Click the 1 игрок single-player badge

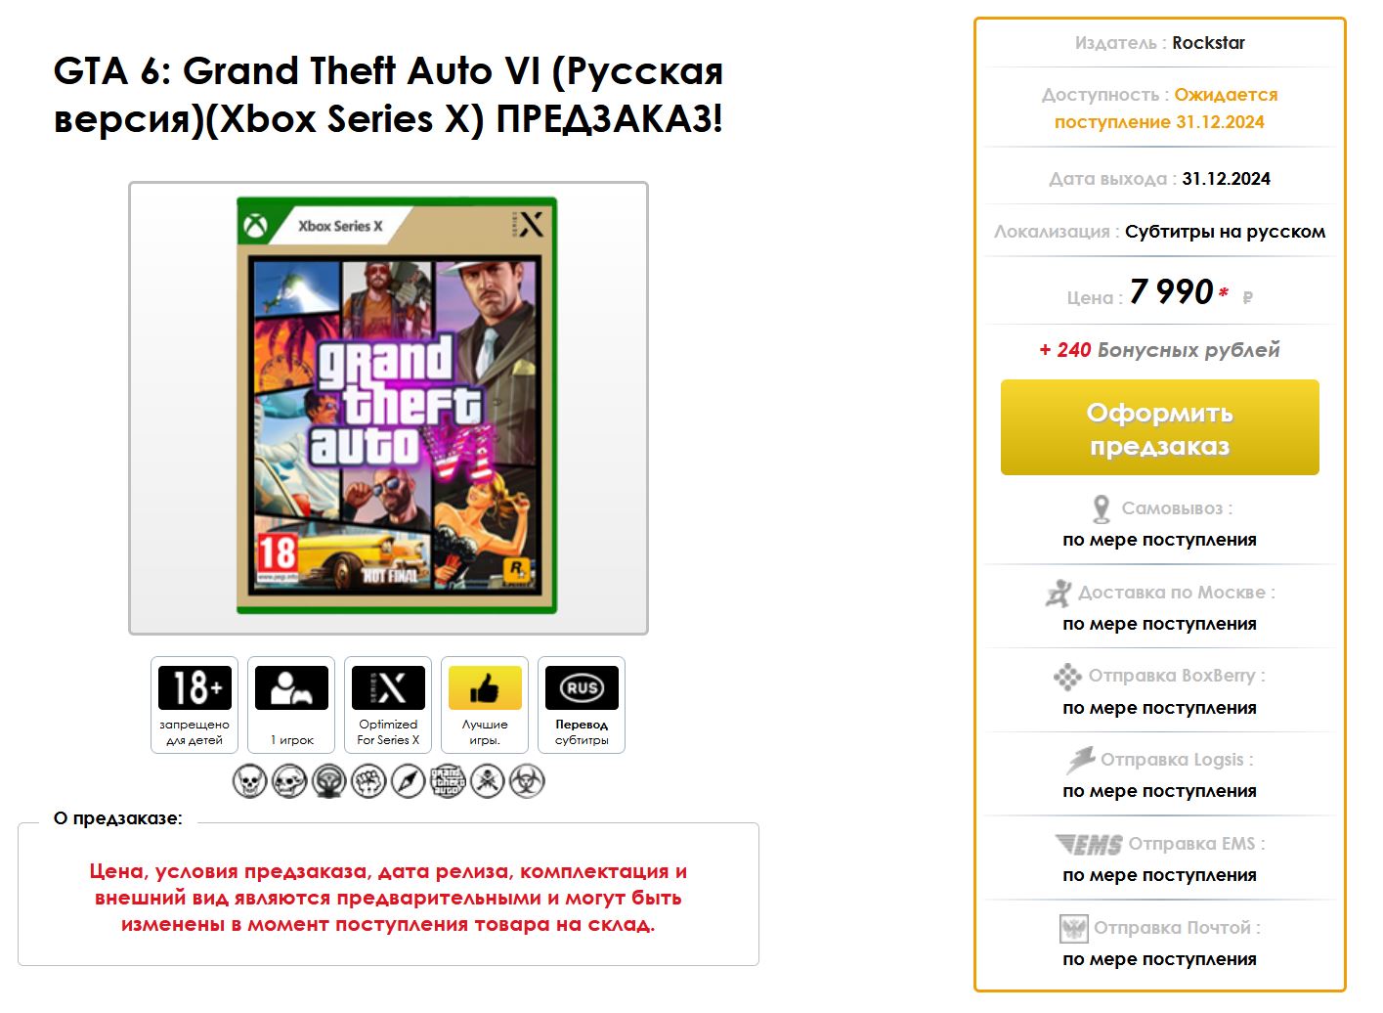click(291, 704)
